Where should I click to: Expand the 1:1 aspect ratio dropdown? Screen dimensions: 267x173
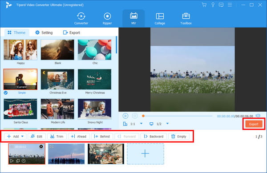pos(141,124)
